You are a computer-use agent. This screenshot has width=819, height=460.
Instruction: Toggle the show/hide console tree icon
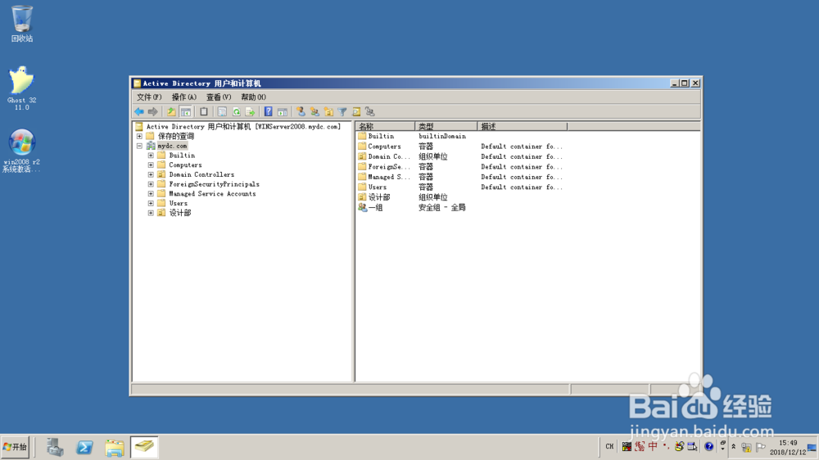tap(185, 112)
